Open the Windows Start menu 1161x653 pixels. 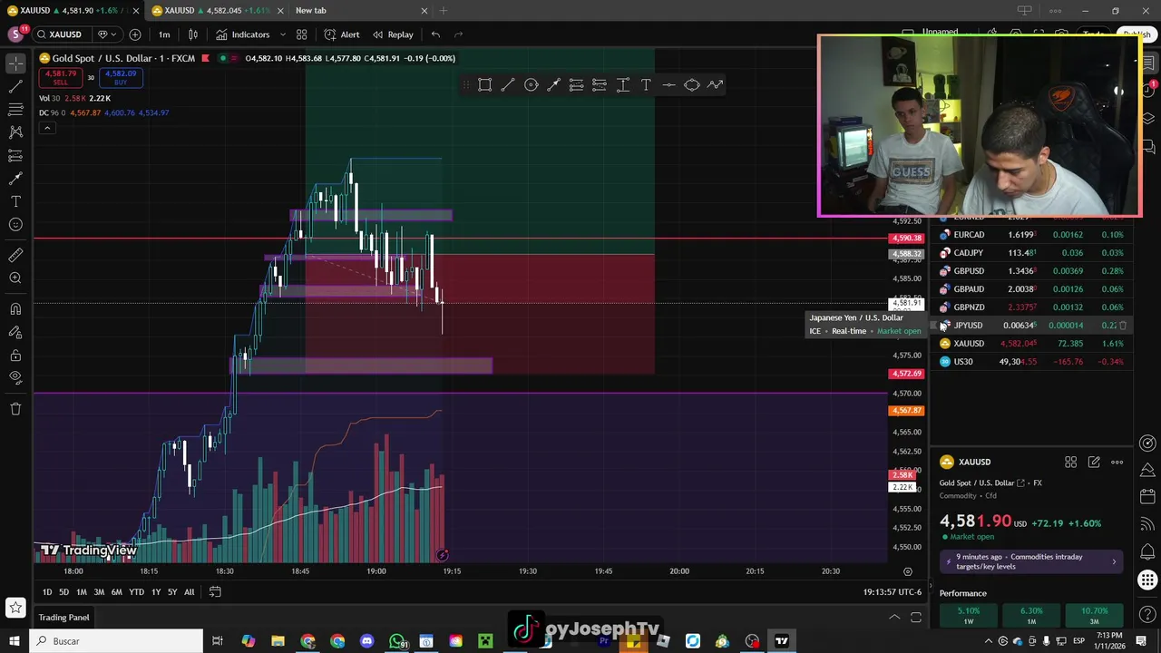click(14, 641)
